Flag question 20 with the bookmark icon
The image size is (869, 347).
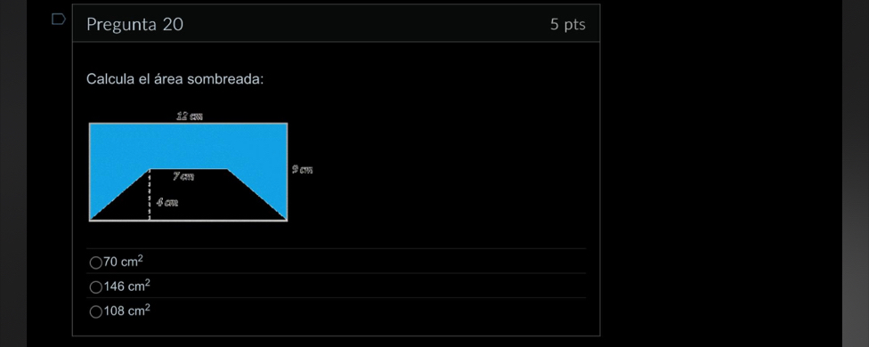pos(58,20)
